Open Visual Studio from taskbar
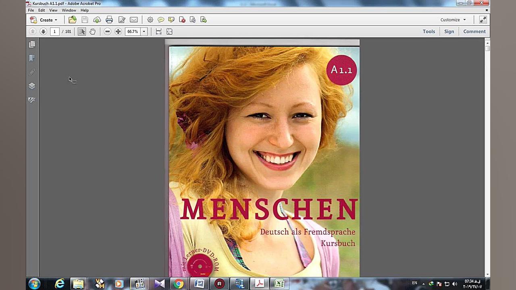The width and height of the screenshot is (516, 290). click(x=159, y=284)
